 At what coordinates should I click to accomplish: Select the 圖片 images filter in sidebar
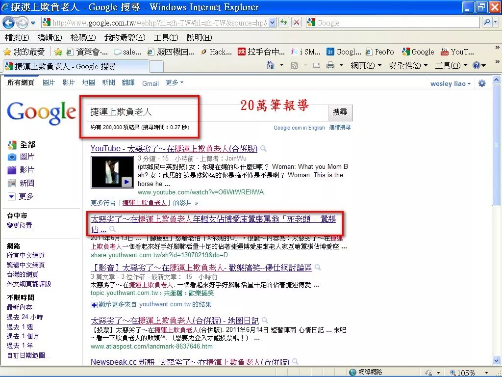(21, 157)
